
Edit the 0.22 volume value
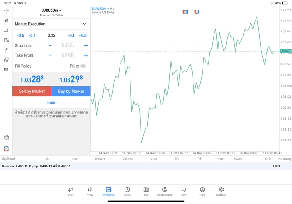click(x=52, y=35)
